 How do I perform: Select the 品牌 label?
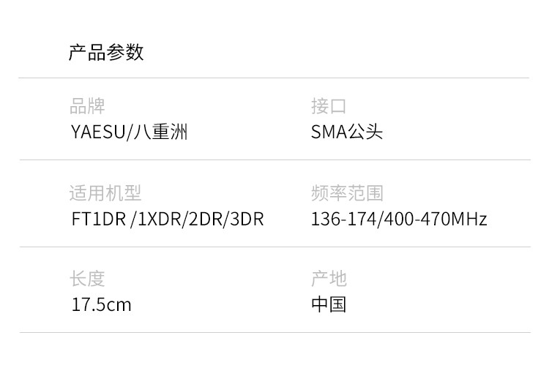87,107
